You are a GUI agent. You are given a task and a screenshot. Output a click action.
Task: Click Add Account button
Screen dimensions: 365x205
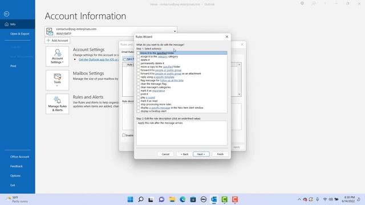57,40
